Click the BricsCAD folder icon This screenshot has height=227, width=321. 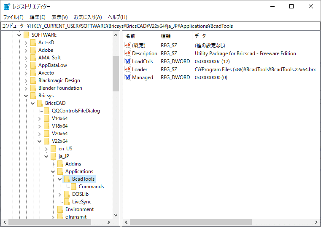pyautogui.click(x=40, y=103)
